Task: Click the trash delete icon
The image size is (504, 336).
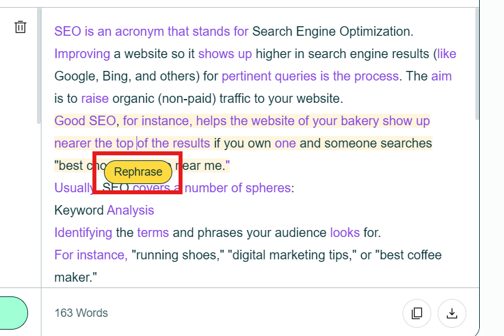Action: tap(20, 27)
